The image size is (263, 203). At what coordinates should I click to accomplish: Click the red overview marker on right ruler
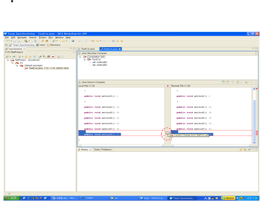pos(257,133)
